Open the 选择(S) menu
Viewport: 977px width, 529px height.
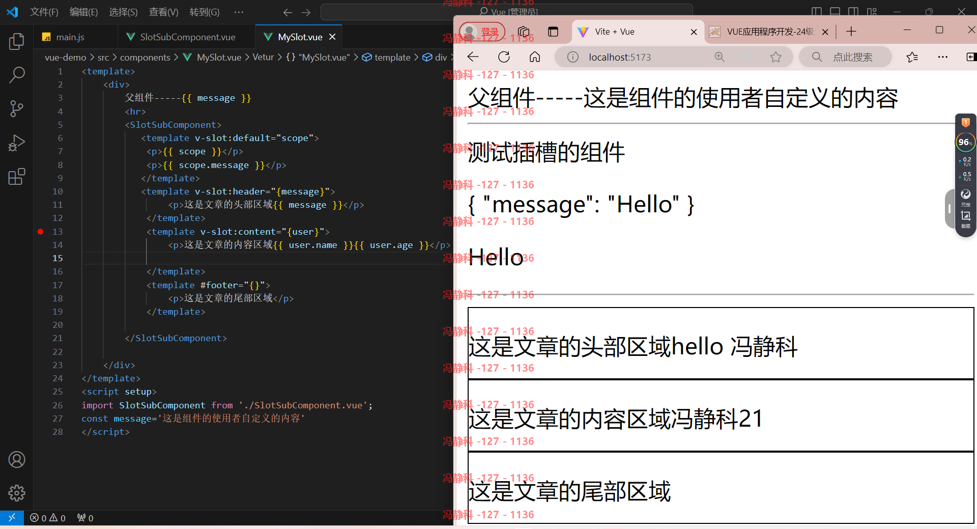(x=123, y=12)
